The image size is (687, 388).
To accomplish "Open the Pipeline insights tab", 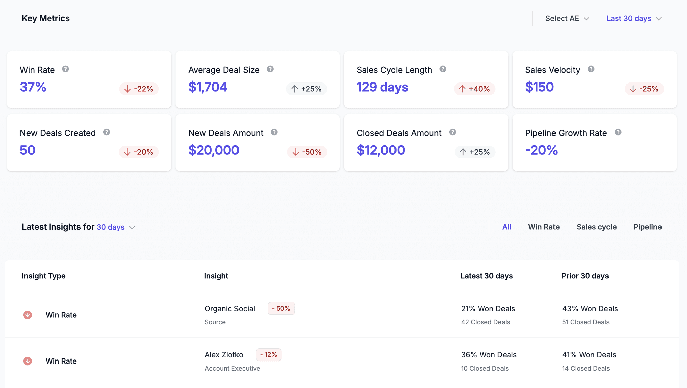I will click(x=647, y=227).
